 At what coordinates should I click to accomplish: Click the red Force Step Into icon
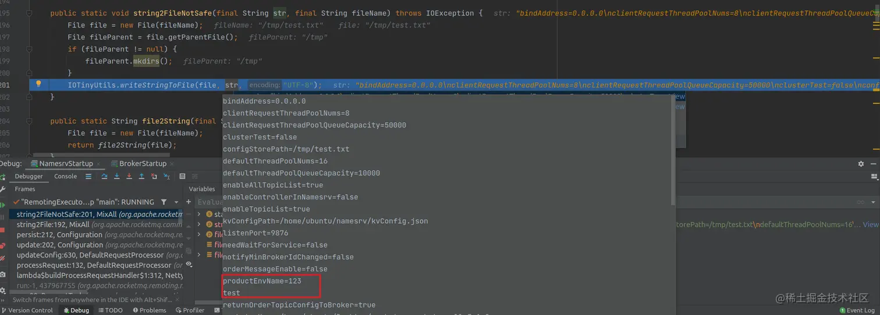[129, 176]
